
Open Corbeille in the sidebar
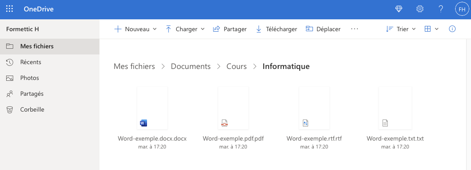(50, 110)
